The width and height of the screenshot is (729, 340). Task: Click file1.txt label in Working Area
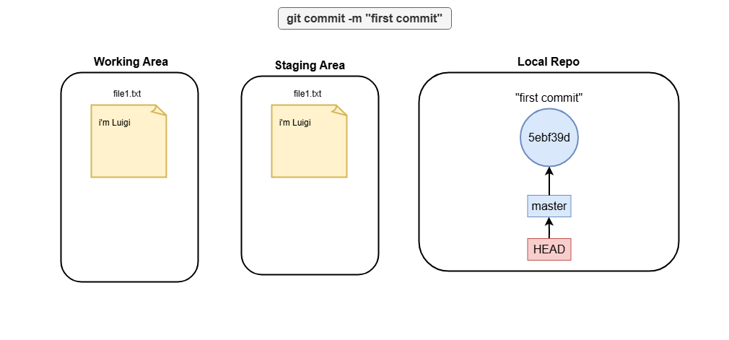tap(127, 94)
